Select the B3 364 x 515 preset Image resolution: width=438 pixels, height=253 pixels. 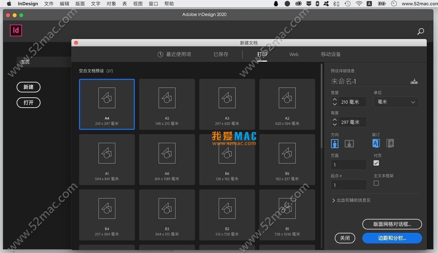167,215
